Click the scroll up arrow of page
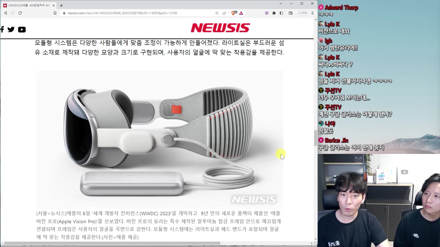Screen dimensions: 440x247 tap(316, 20)
